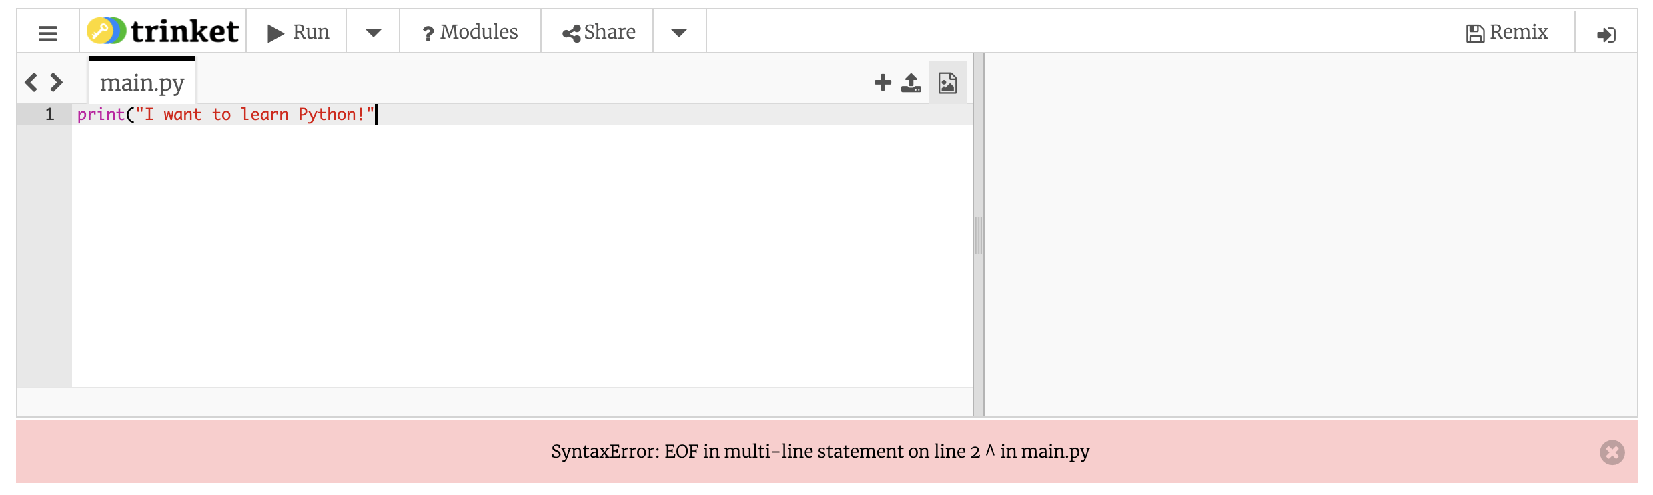Viewport: 1653px width, 495px height.
Task: Click line number 1 in the gutter
Action: coord(49,115)
